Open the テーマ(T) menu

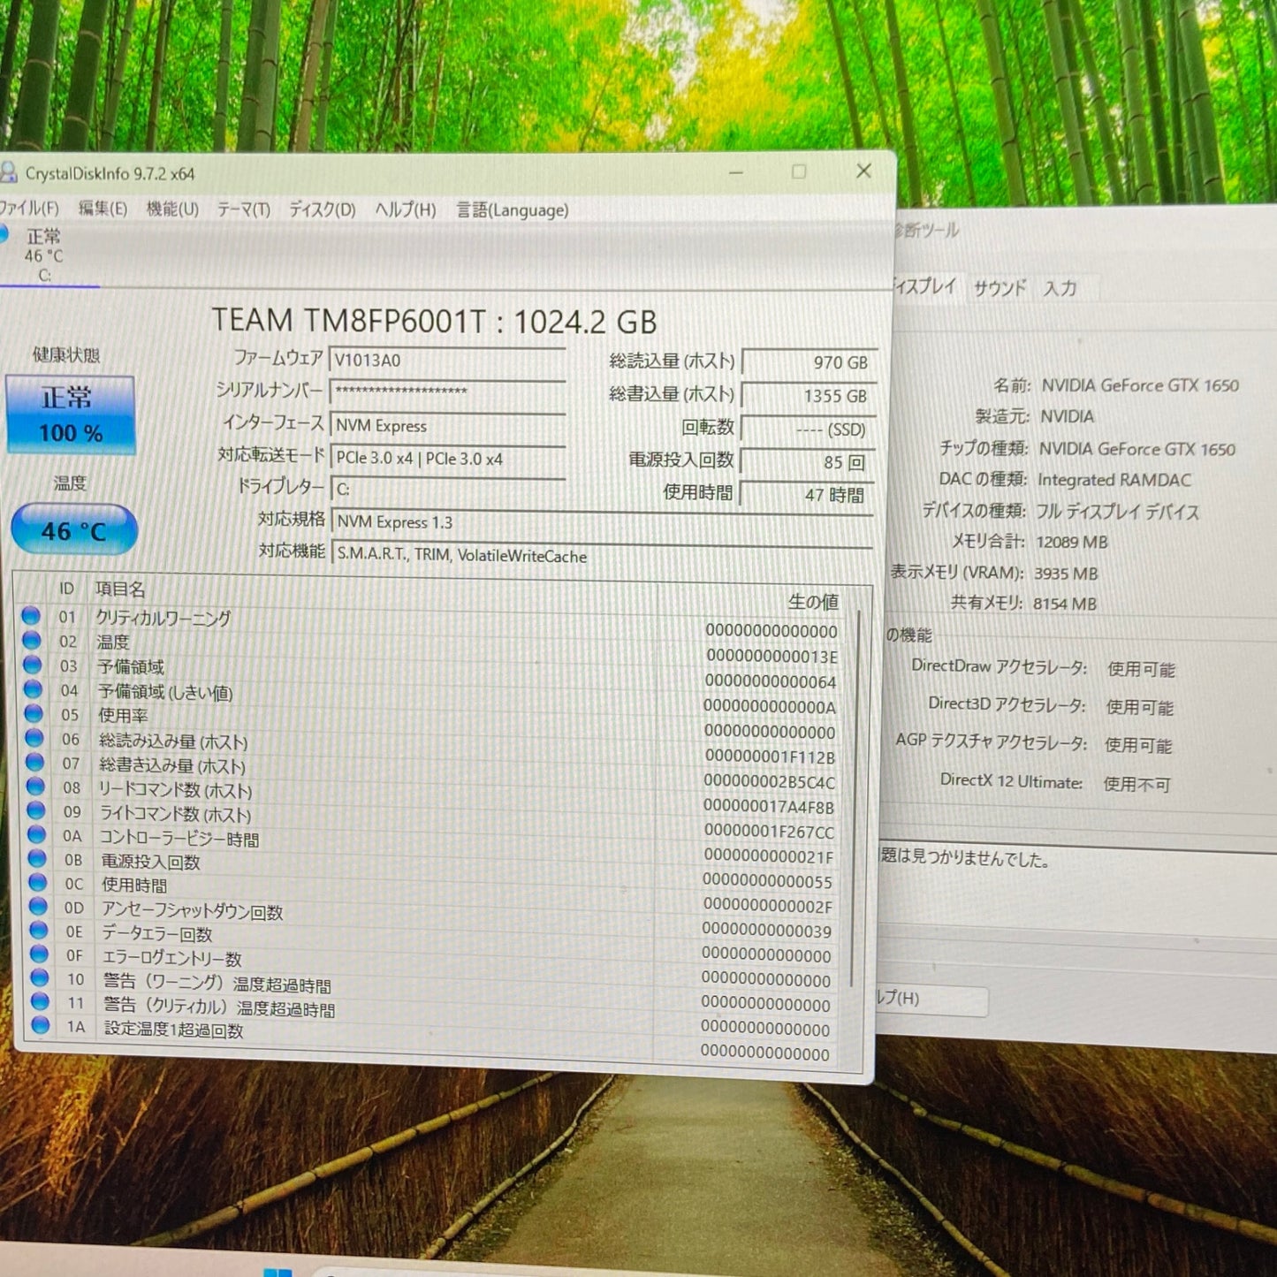(x=243, y=209)
